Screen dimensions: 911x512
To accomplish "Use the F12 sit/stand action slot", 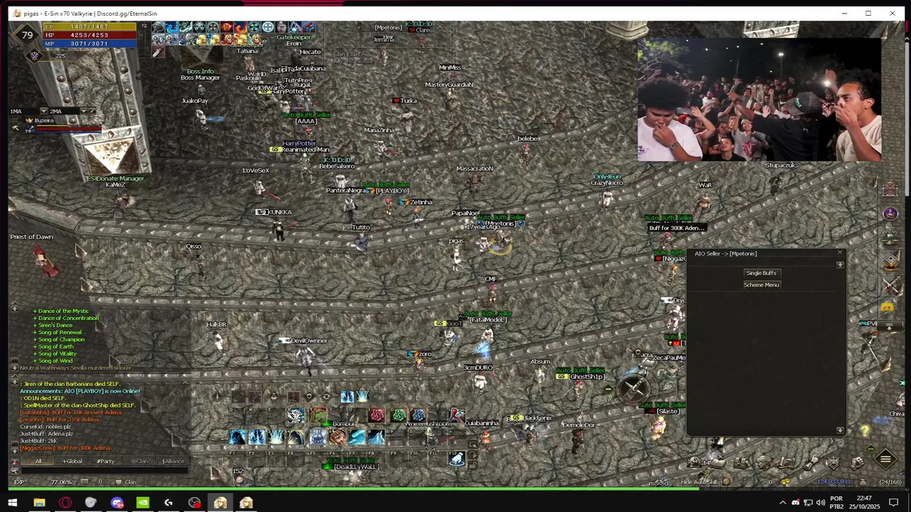I will (x=457, y=459).
